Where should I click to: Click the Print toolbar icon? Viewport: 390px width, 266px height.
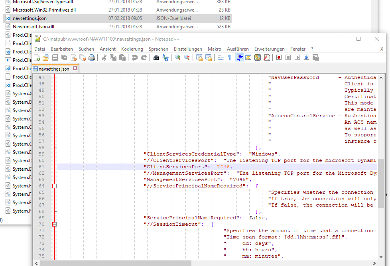(x=91, y=57)
